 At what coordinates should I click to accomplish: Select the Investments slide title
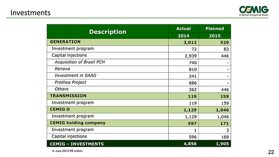30,13
